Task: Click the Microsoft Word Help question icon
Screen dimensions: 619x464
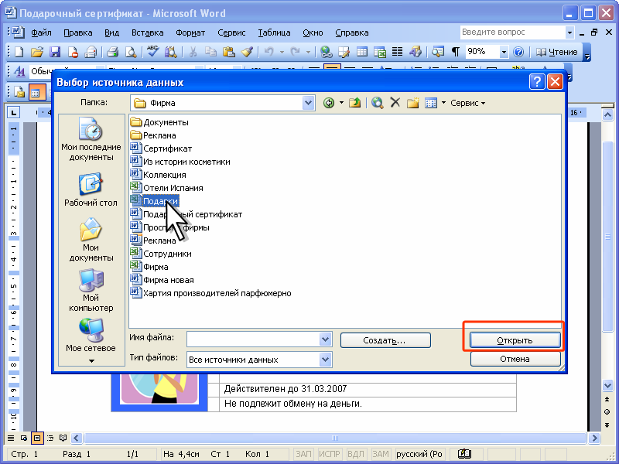Action: (518, 52)
